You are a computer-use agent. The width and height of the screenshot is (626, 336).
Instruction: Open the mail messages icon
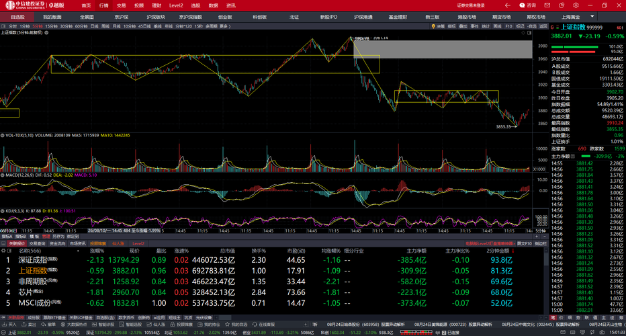(x=547, y=5)
